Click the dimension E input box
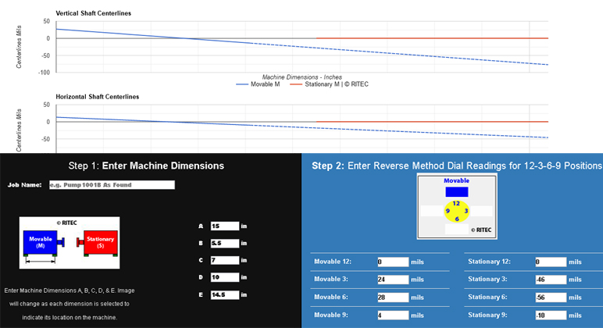 224,294
